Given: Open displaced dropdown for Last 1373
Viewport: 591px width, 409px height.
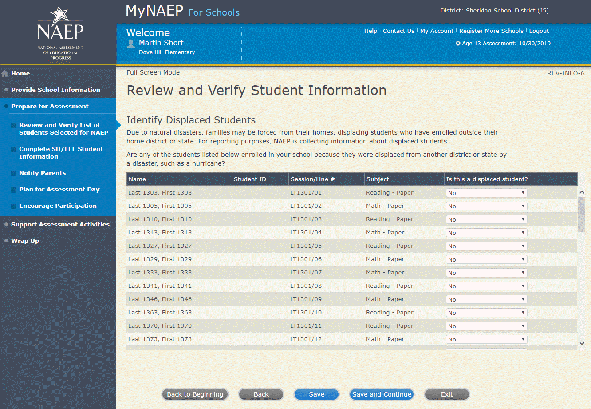Looking at the screenshot, I should coord(486,339).
